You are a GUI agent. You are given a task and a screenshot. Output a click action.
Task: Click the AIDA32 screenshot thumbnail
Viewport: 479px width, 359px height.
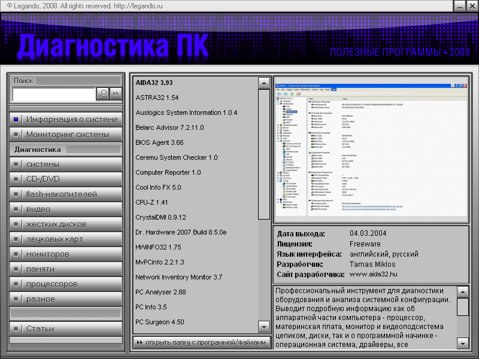(371, 150)
